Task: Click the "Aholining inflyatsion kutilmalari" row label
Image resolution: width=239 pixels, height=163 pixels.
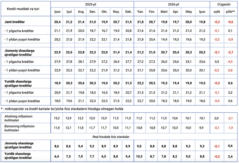Action: click(x=18, y=118)
